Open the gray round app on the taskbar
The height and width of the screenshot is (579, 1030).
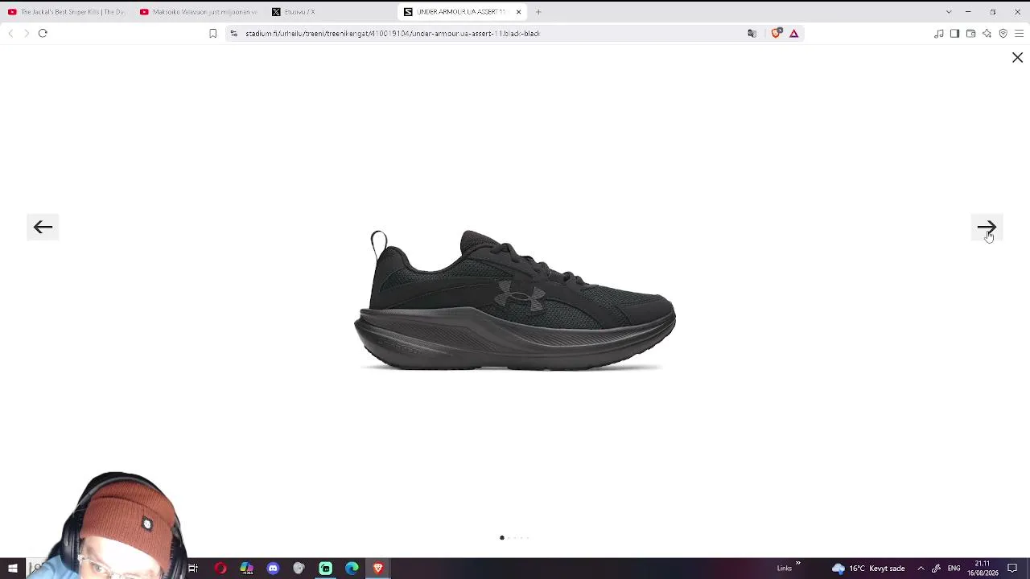coord(299,569)
